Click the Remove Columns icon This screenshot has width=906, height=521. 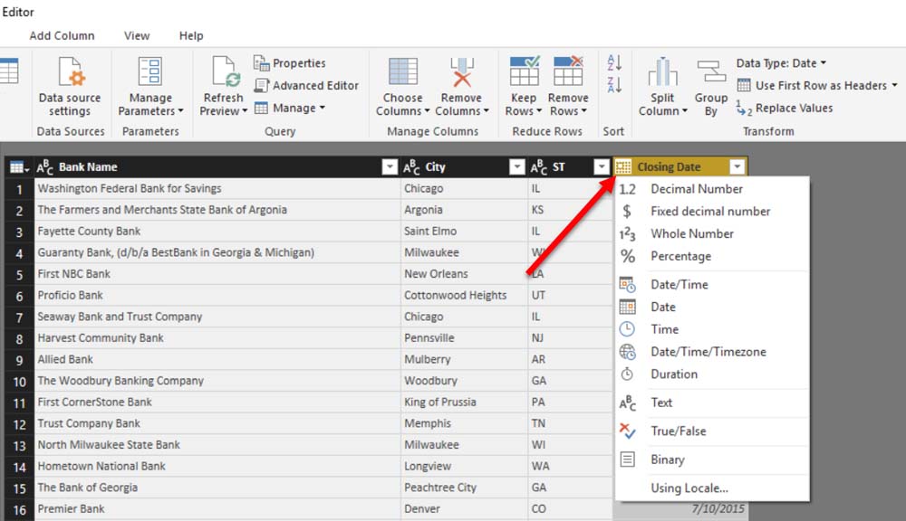click(x=461, y=73)
